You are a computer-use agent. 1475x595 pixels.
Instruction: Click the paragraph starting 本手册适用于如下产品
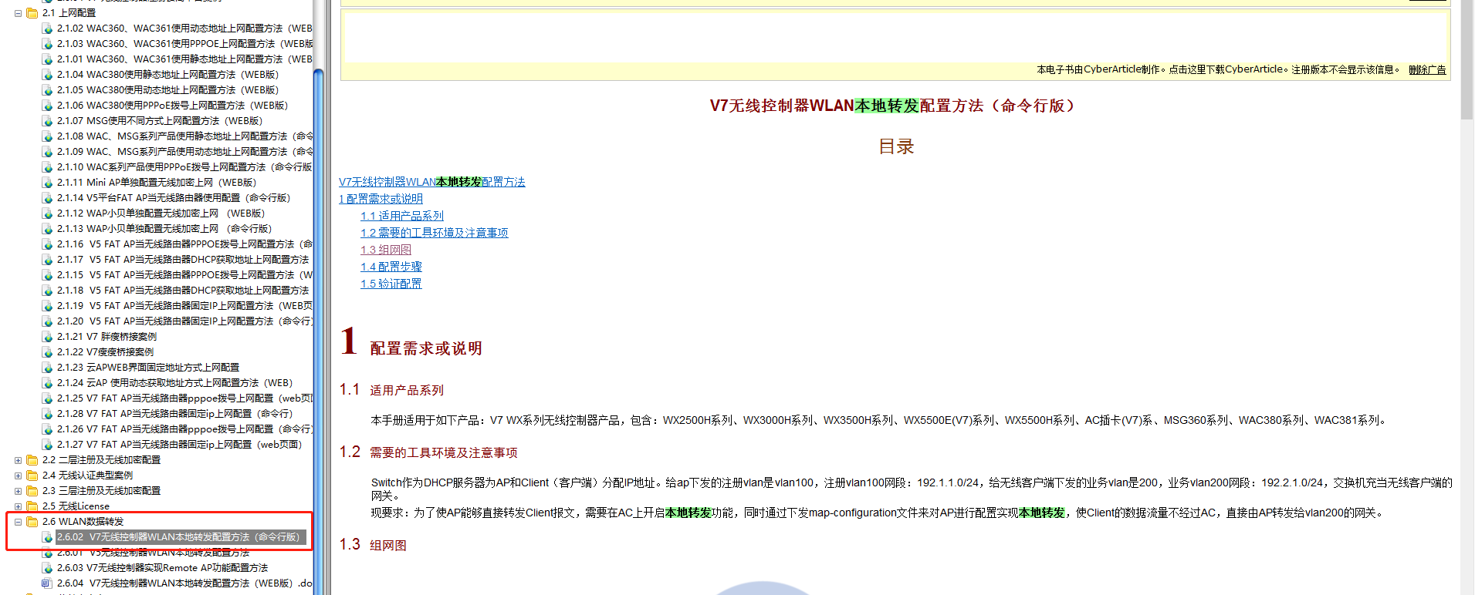click(881, 420)
